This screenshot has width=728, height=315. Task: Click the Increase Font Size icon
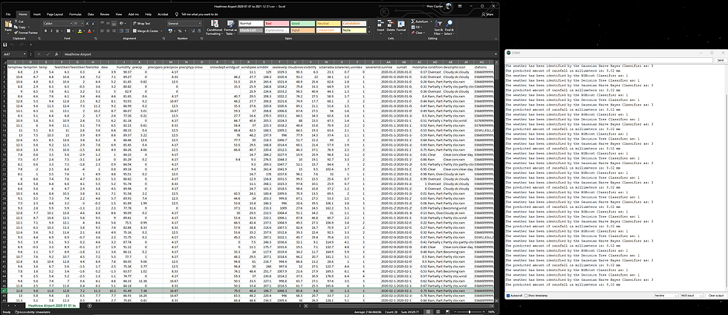click(x=88, y=23)
